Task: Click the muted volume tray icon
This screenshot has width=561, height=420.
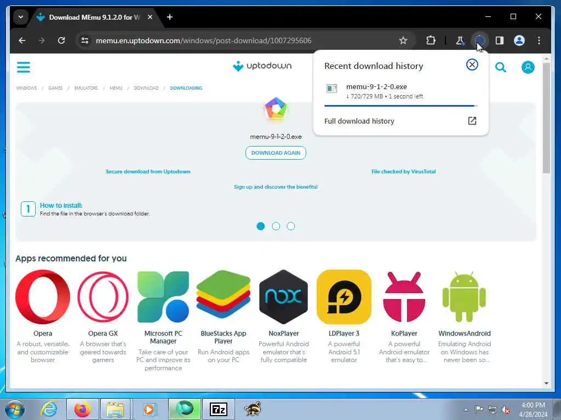Action: tap(506, 410)
